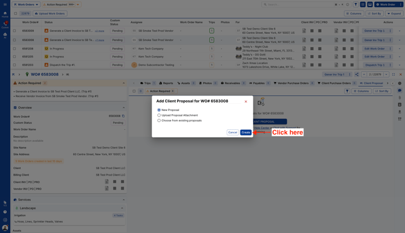Open the hamburger menu in the sidebar
405x233 pixels.
point(5,4)
